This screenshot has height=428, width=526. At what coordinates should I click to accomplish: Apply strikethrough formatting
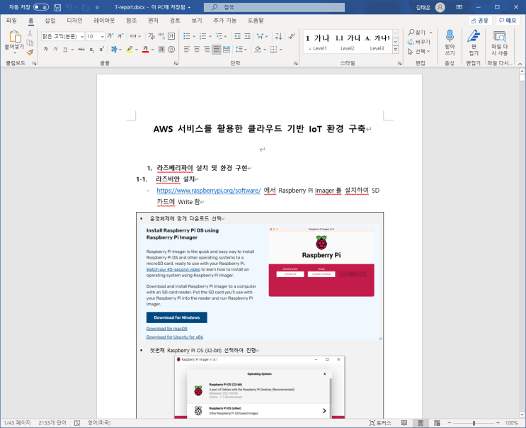tap(81, 50)
